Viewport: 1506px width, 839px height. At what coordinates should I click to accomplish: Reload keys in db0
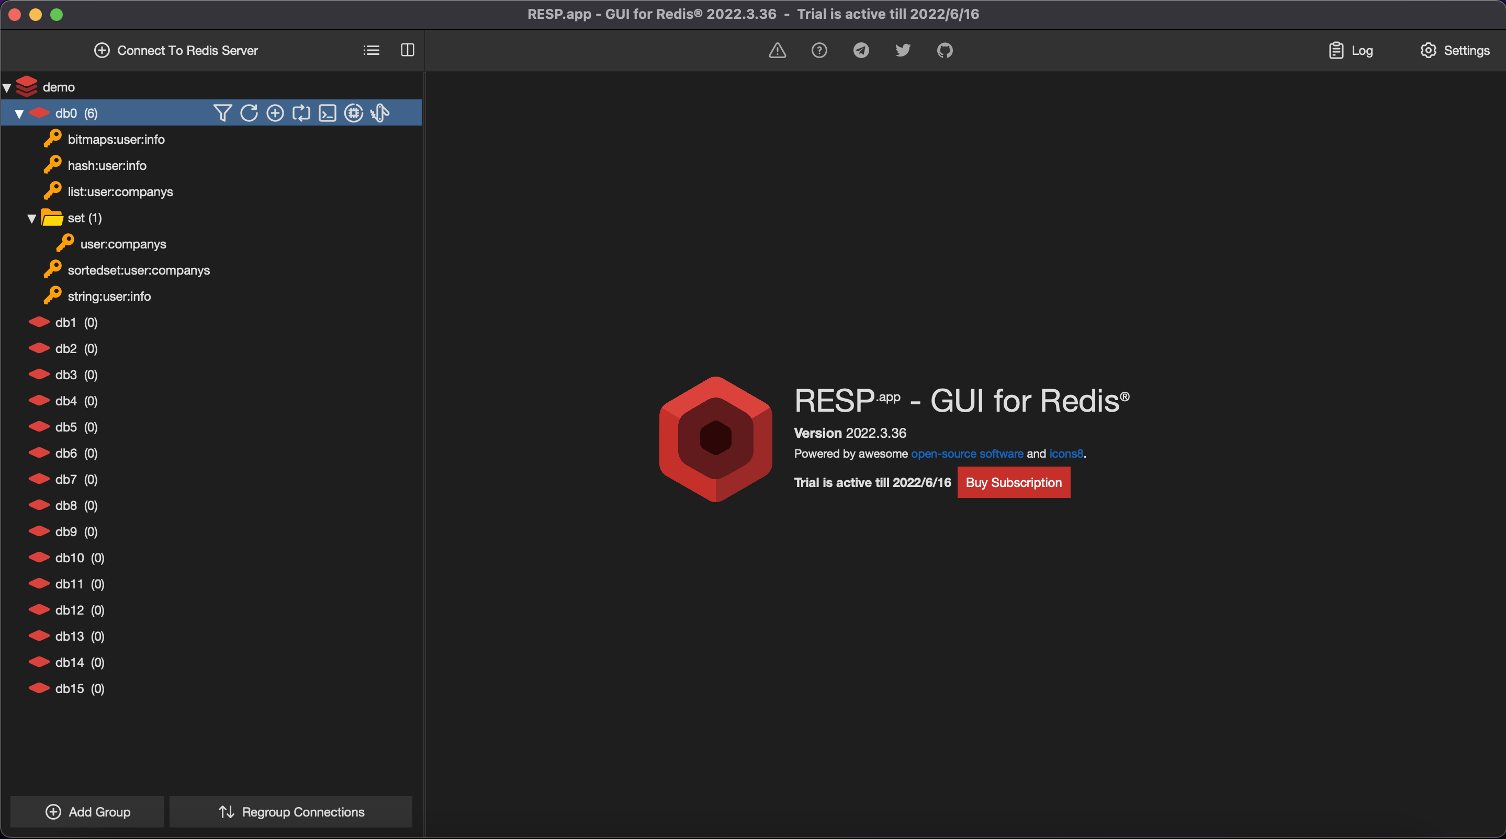(249, 113)
